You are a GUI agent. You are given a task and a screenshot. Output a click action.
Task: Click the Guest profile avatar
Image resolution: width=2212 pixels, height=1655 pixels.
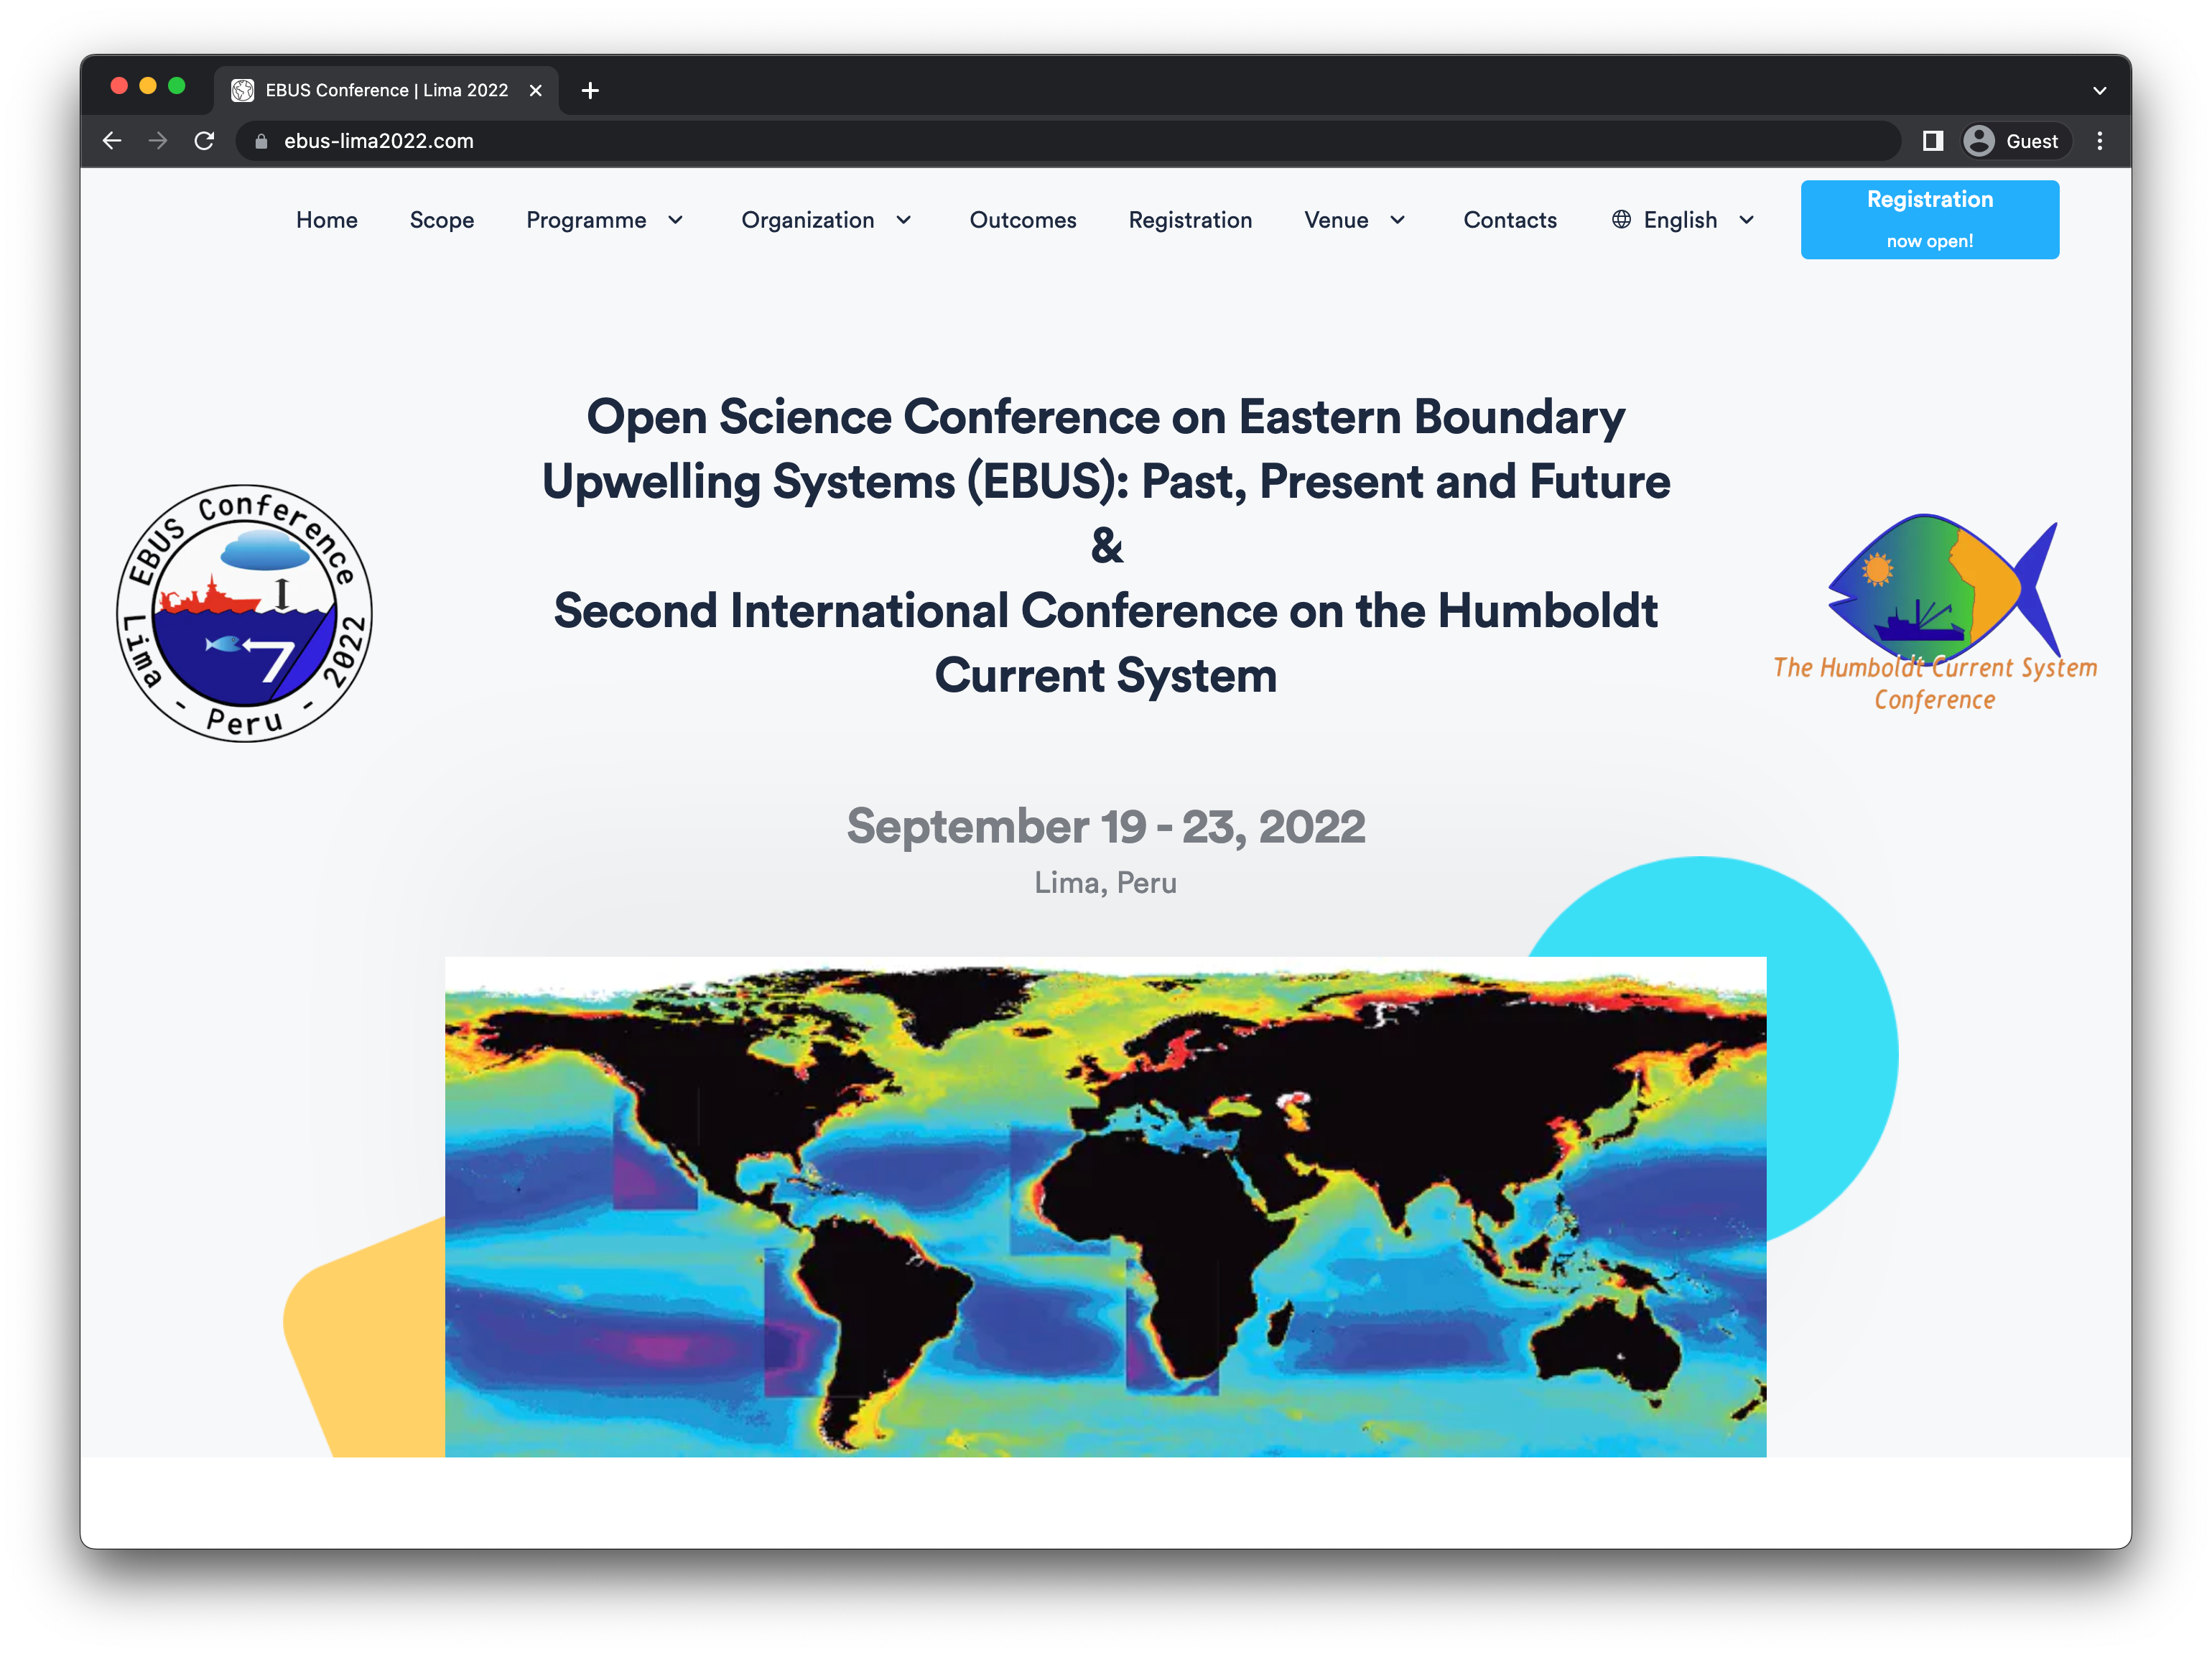(x=1978, y=141)
